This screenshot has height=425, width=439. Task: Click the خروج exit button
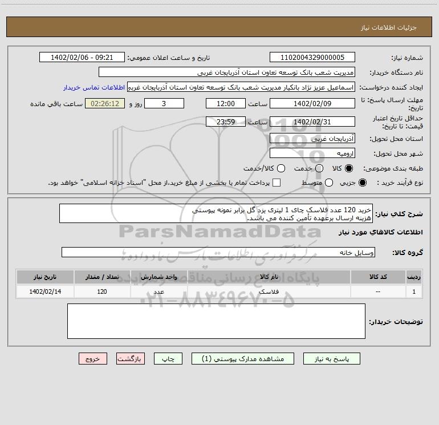pyautogui.click(x=93, y=359)
